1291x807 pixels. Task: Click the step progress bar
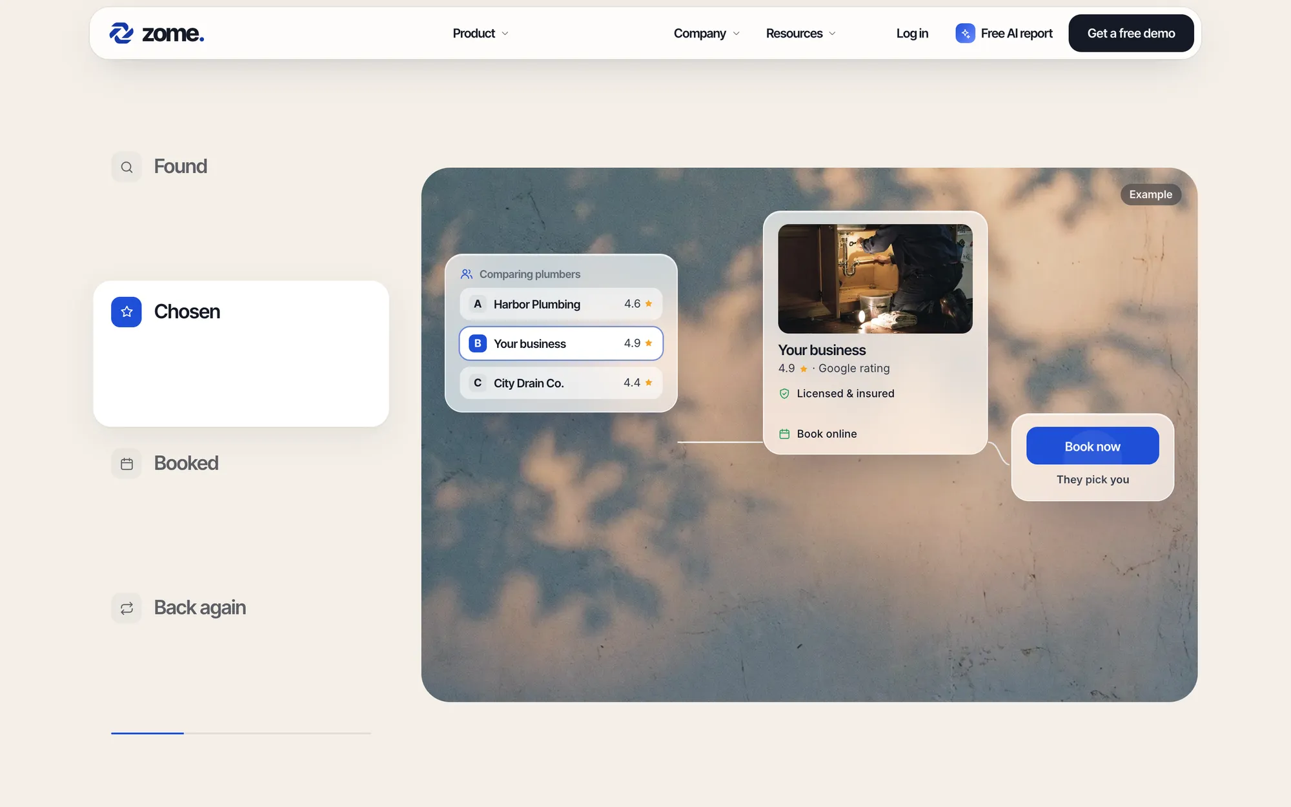pyautogui.click(x=241, y=733)
